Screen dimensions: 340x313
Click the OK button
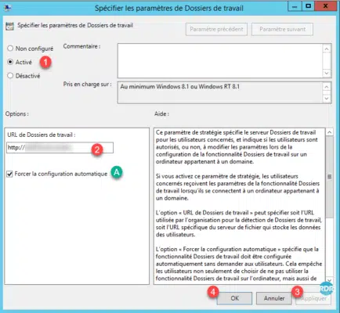pyautogui.click(x=234, y=298)
